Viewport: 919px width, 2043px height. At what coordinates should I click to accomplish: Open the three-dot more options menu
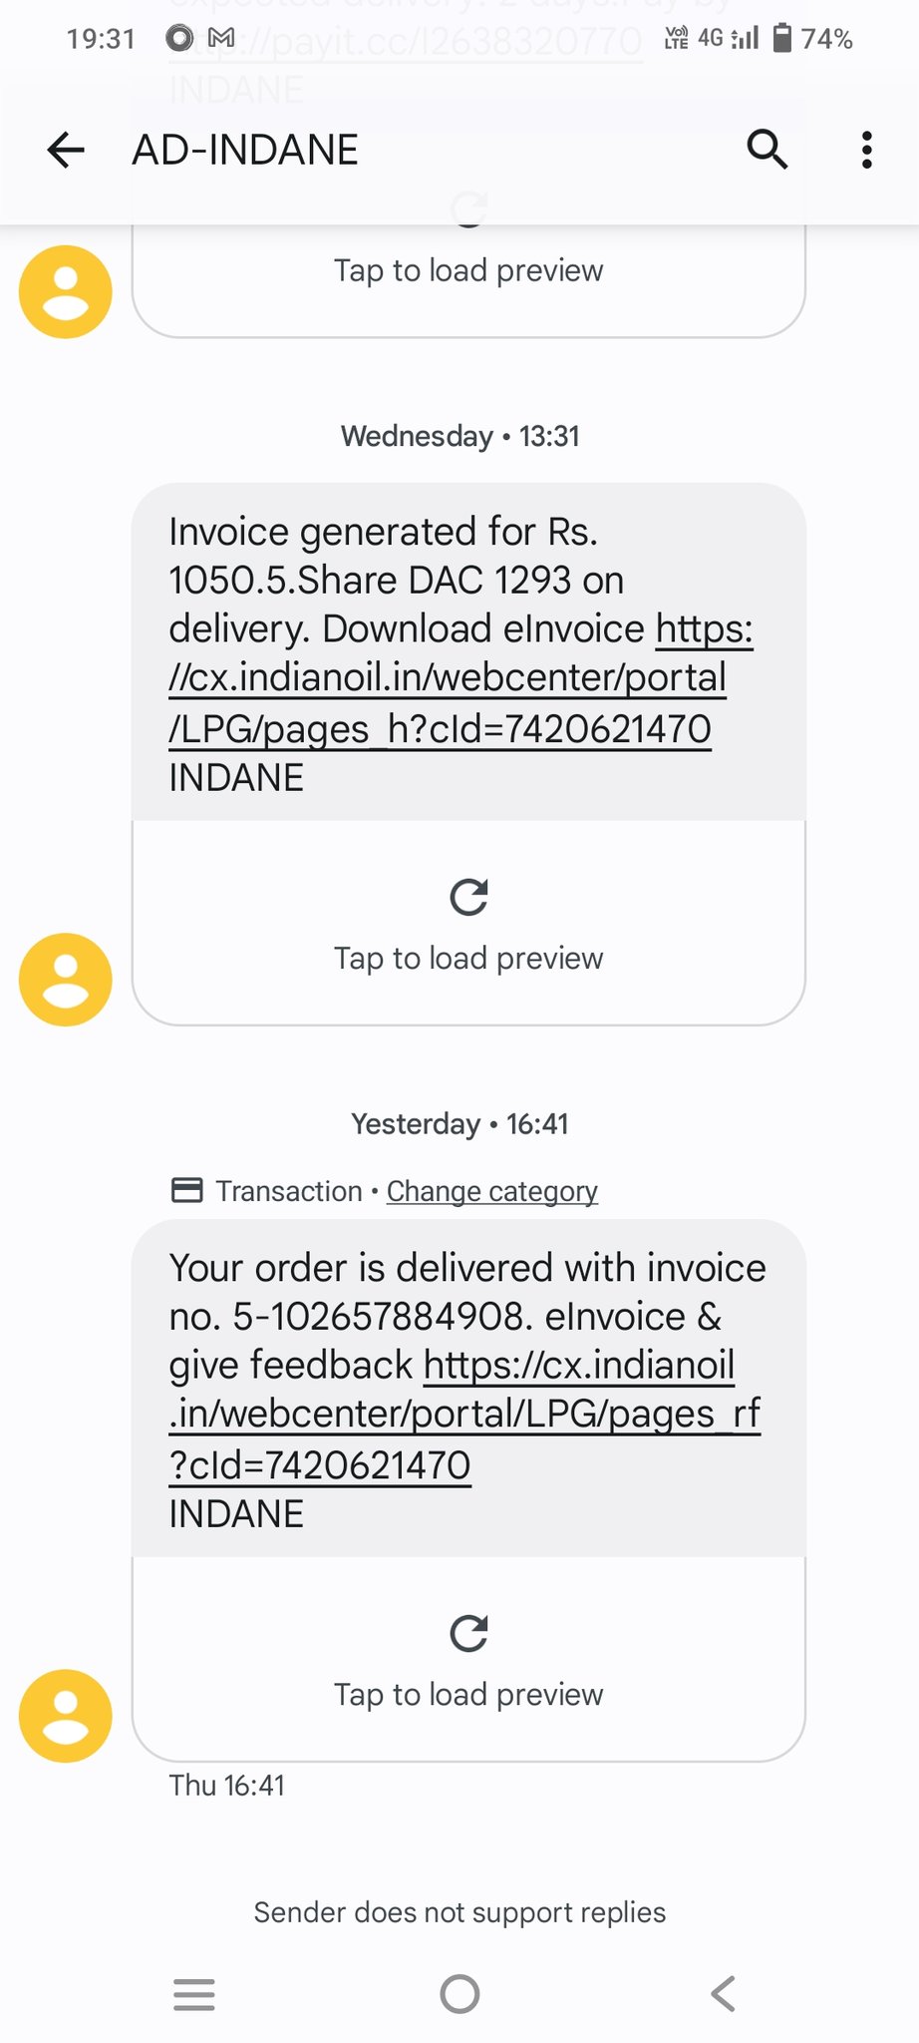866,151
